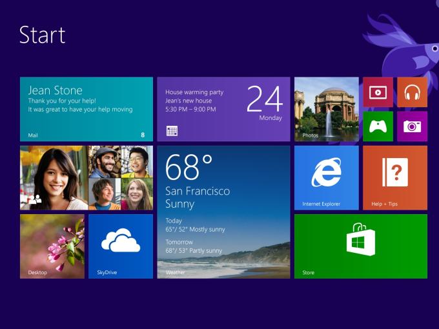
Task: Open the Photos tile
Action: pos(327,109)
